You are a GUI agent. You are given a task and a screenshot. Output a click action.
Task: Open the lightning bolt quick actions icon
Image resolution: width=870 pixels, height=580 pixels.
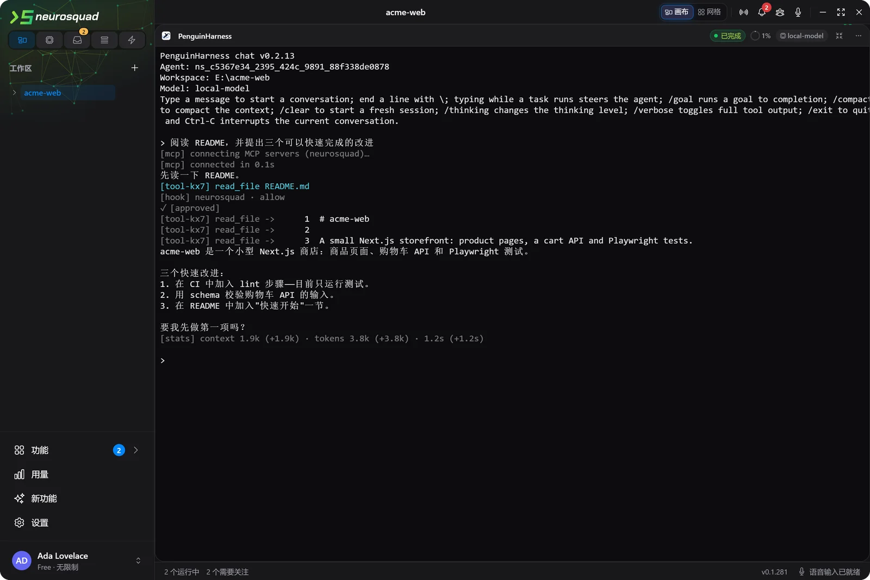[132, 40]
